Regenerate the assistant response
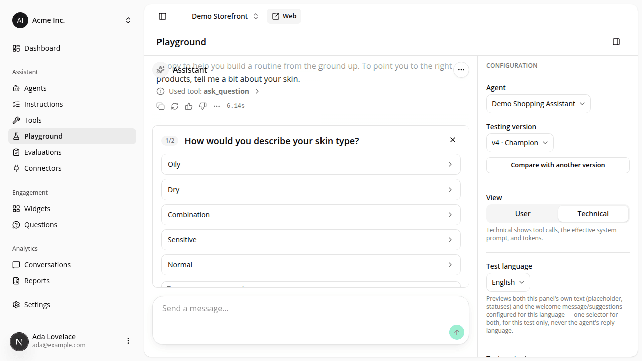The height and width of the screenshot is (361, 642). pos(175,106)
